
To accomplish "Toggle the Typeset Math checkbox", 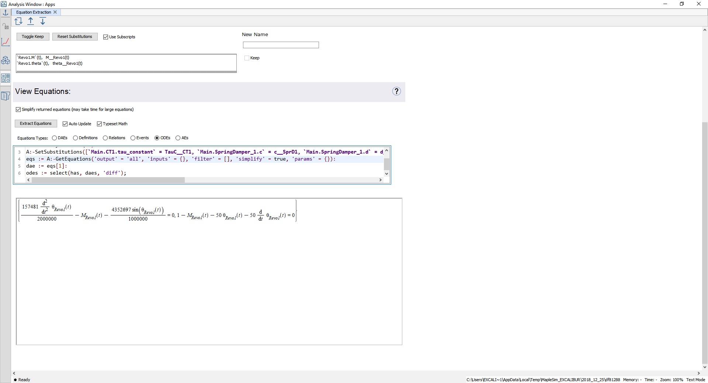I will [x=100, y=124].
